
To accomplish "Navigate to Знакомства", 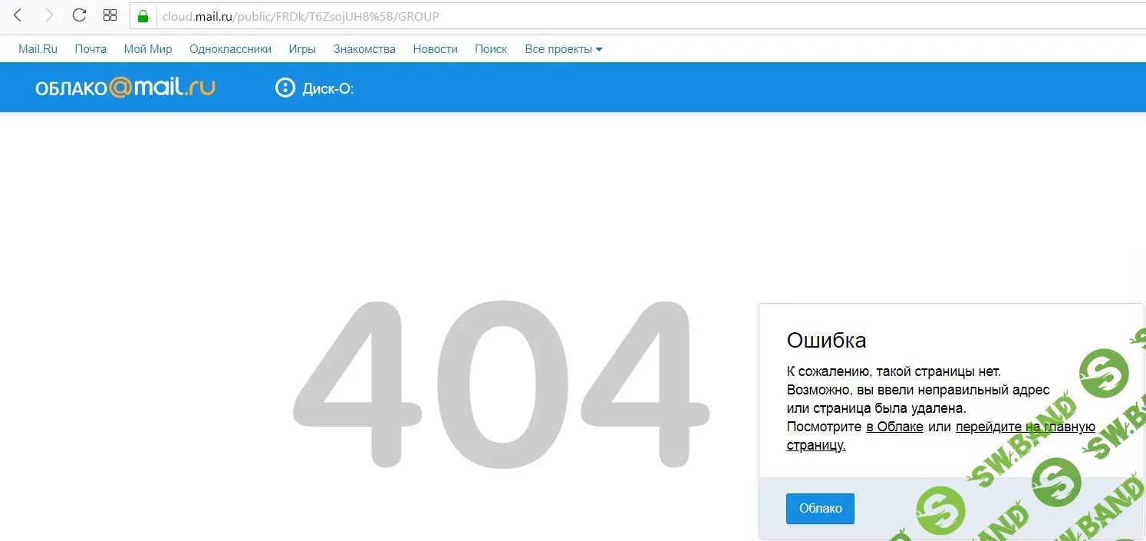I will pyautogui.click(x=364, y=49).
